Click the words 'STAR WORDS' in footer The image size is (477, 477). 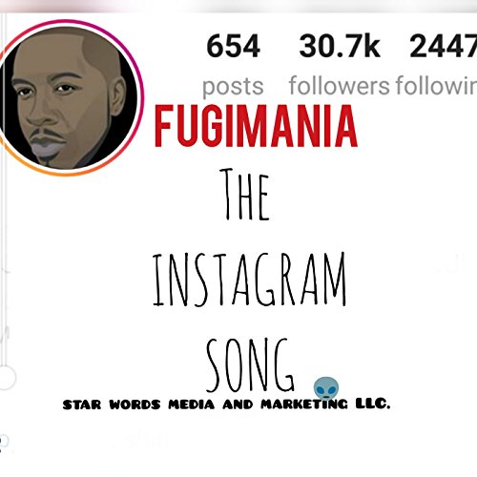pos(112,404)
